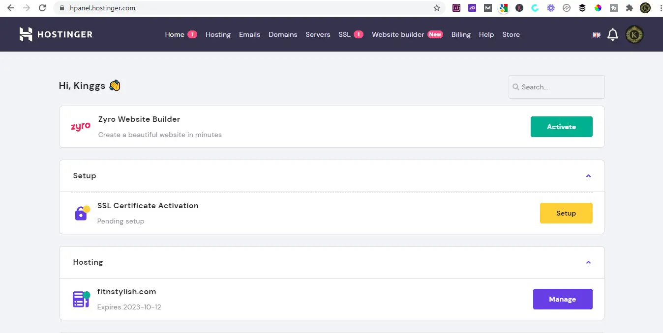The image size is (663, 333).
Task: Bookmark this page with the star icon
Action: click(436, 8)
